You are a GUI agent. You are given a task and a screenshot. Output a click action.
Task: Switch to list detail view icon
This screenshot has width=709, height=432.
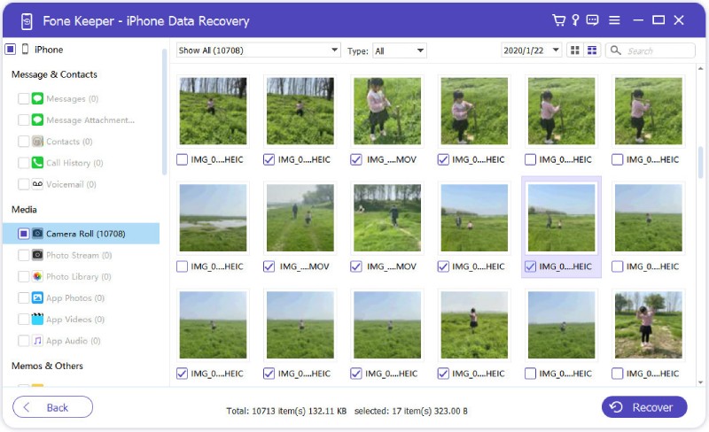coord(592,50)
